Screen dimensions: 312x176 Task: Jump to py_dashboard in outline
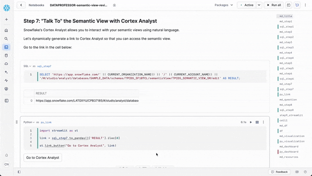click(289, 152)
